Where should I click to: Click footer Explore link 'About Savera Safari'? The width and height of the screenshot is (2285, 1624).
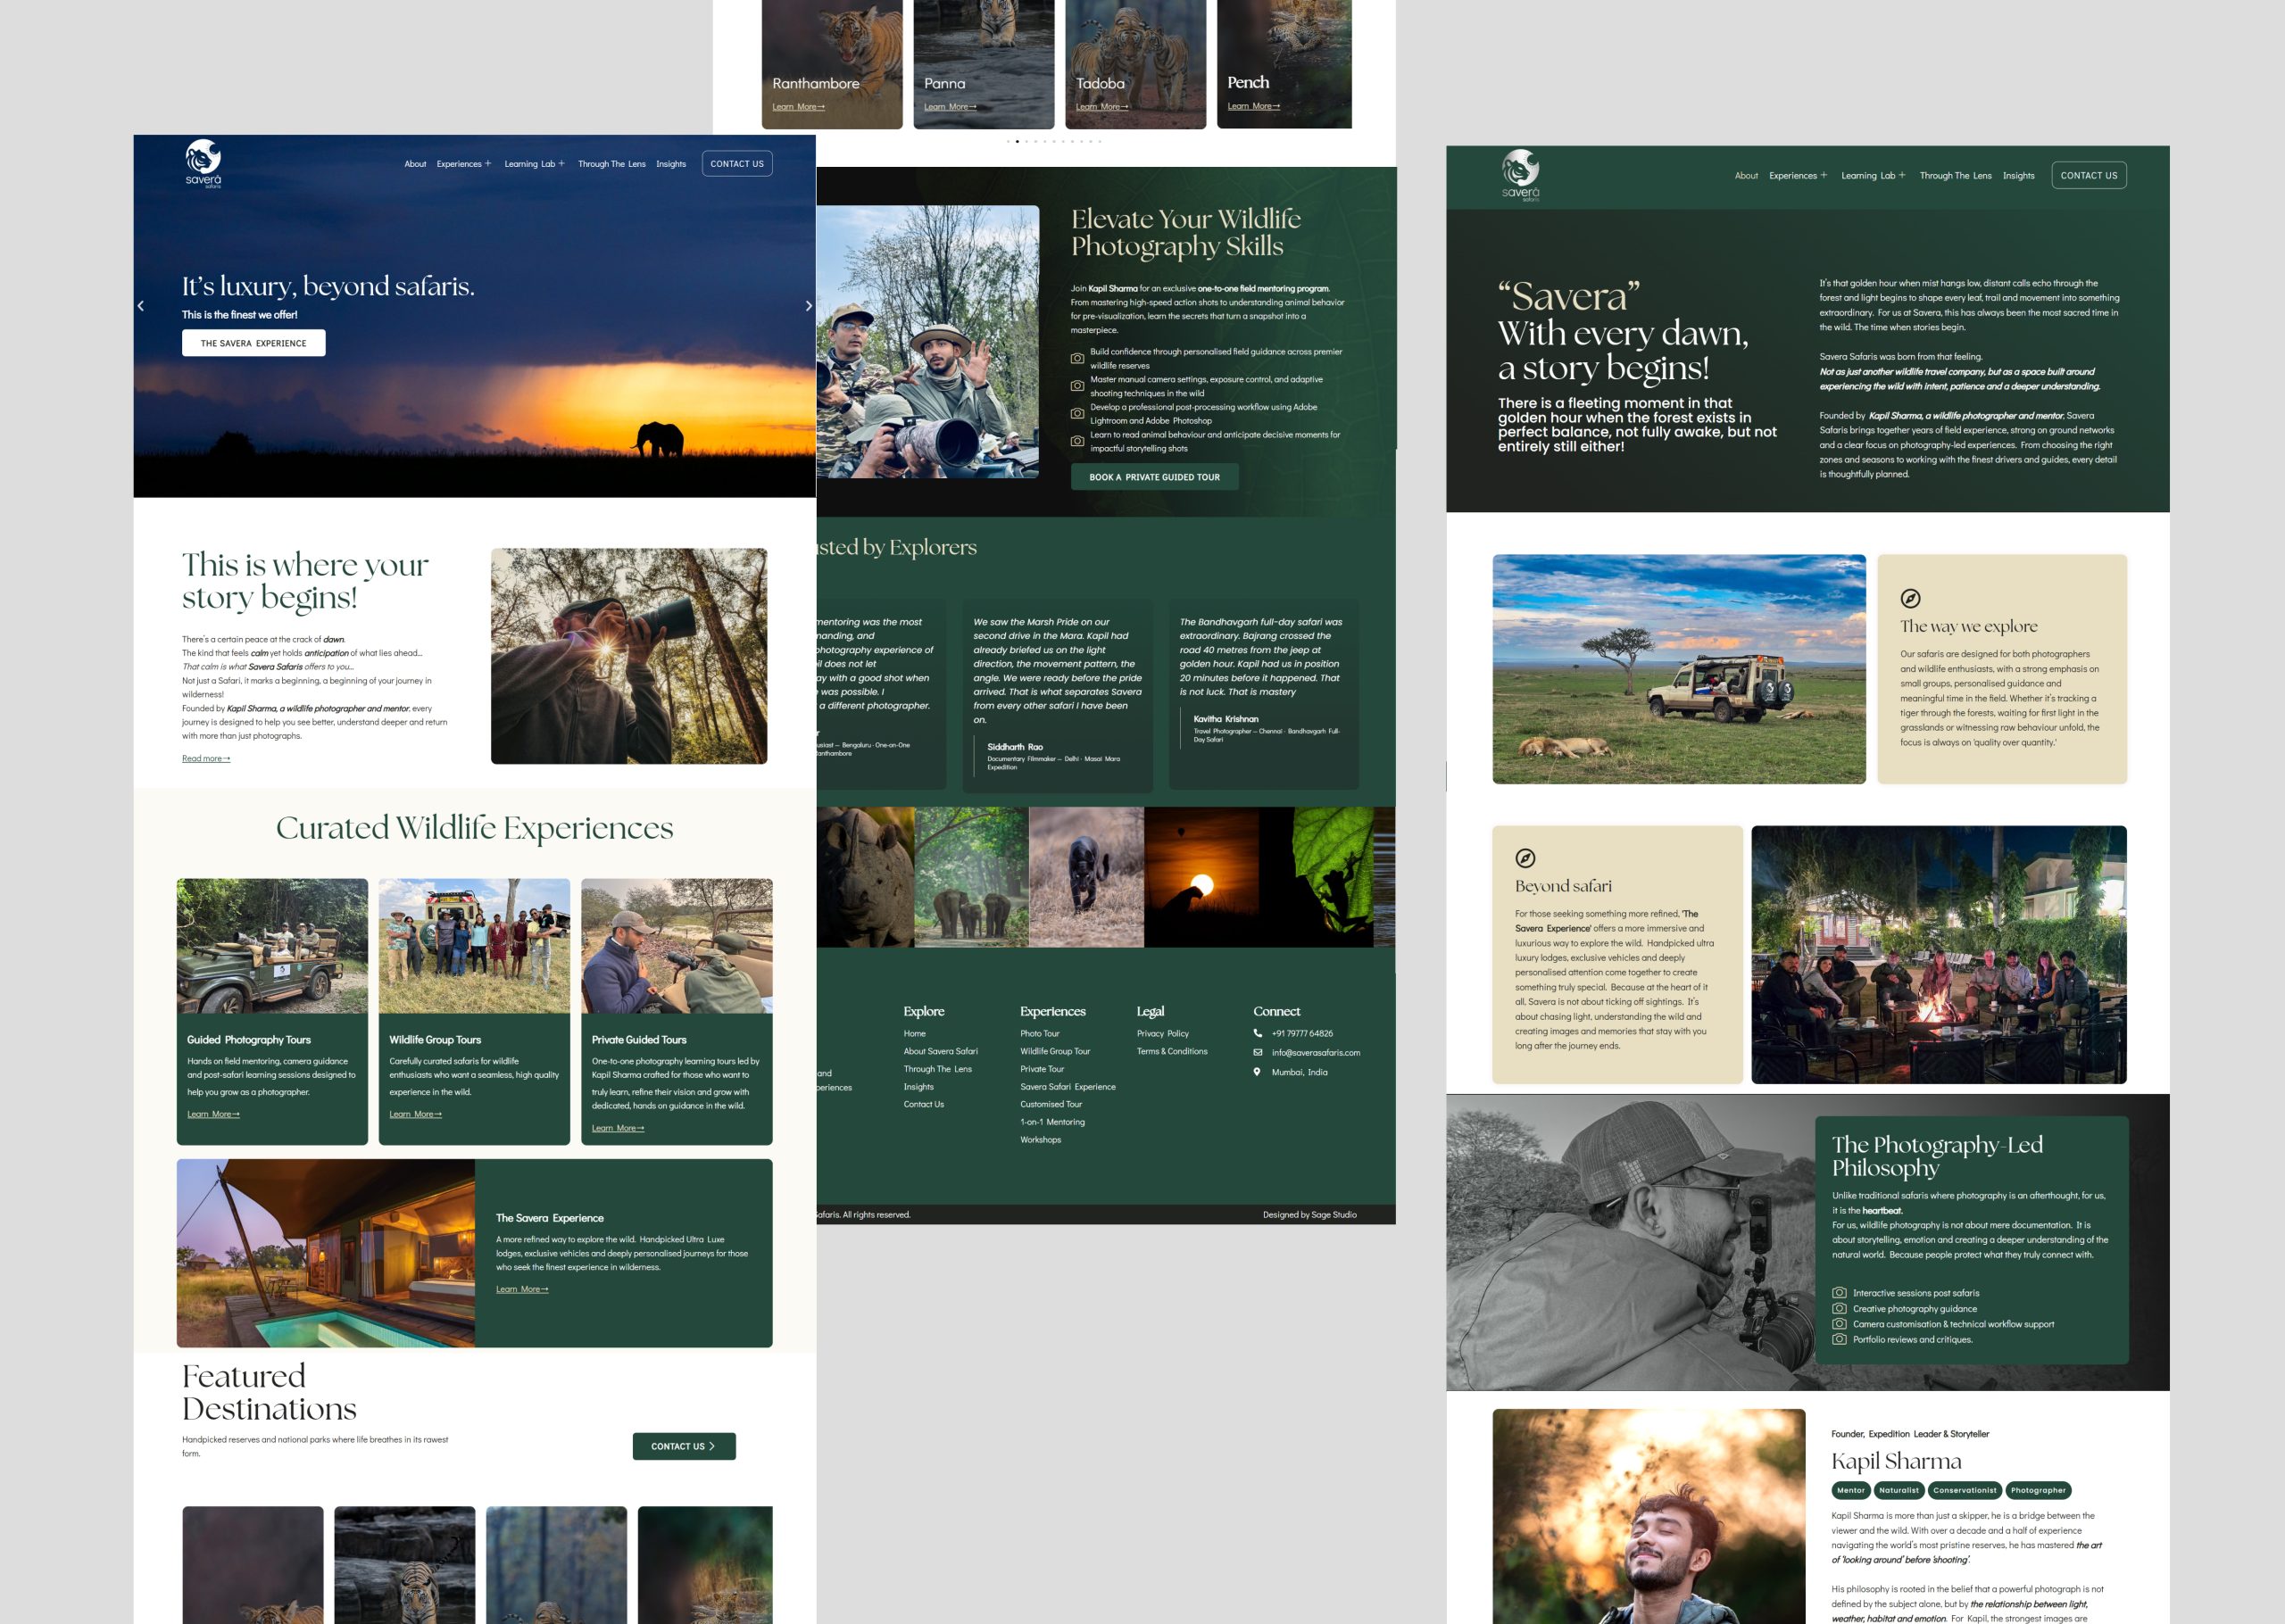pos(941,1051)
